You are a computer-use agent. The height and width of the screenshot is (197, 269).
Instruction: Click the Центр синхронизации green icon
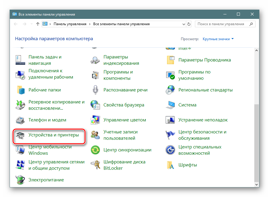(96, 150)
